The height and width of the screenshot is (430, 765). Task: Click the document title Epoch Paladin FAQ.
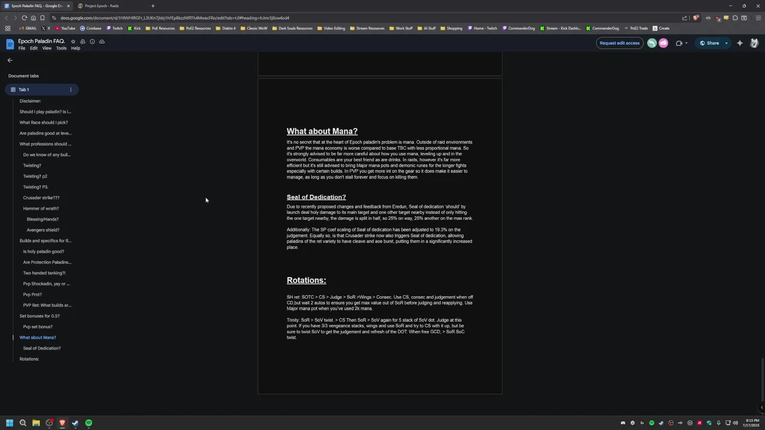click(x=41, y=41)
